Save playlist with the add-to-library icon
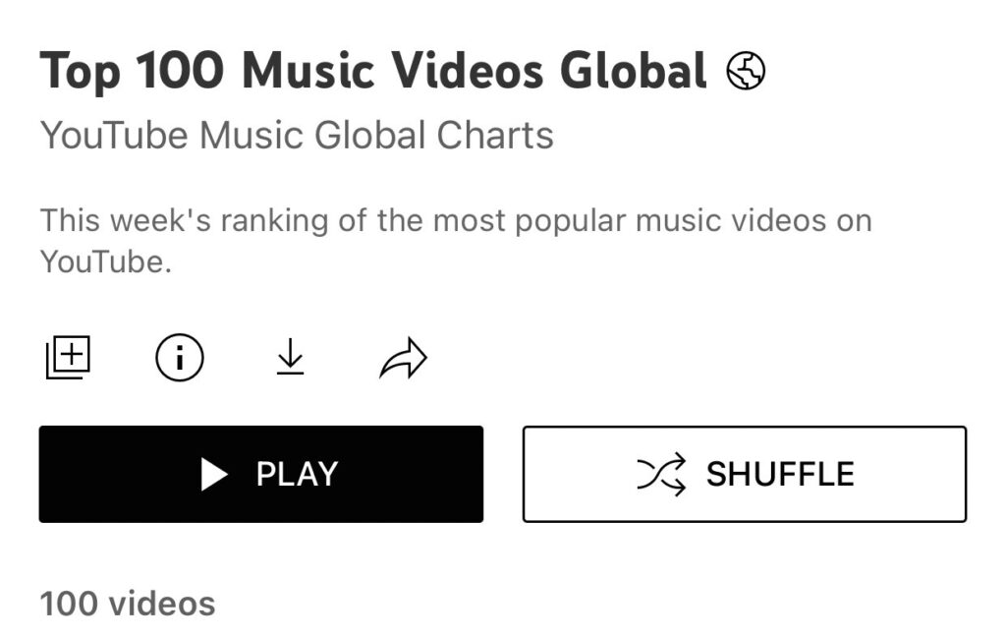 coord(68,357)
